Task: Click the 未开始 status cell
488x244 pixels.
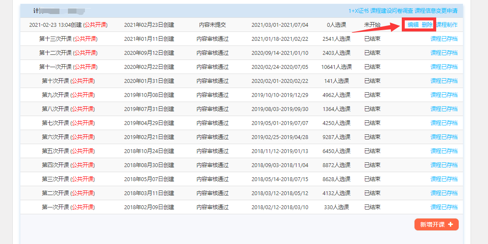Action: click(x=372, y=25)
